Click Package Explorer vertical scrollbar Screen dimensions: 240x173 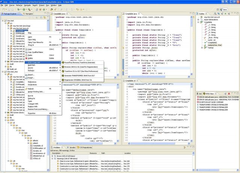pyautogui.click(x=48, y=95)
